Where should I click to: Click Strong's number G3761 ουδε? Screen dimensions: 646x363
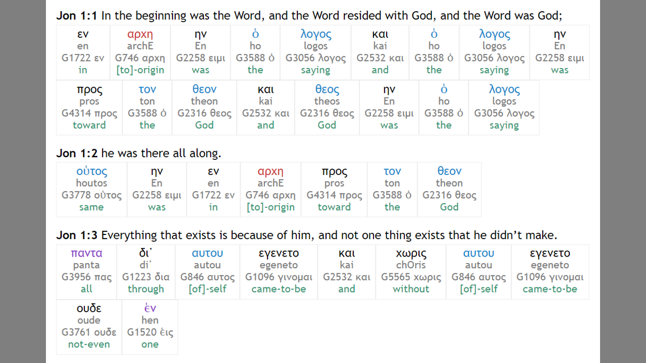(89, 332)
